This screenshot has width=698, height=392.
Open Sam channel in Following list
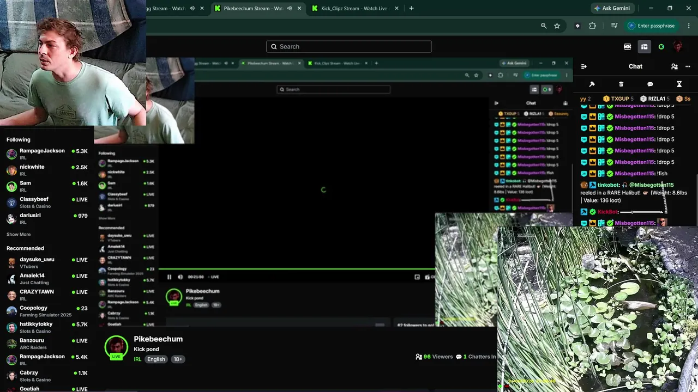47,186
